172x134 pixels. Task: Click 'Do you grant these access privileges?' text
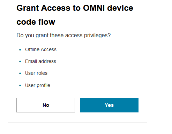click(x=63, y=36)
